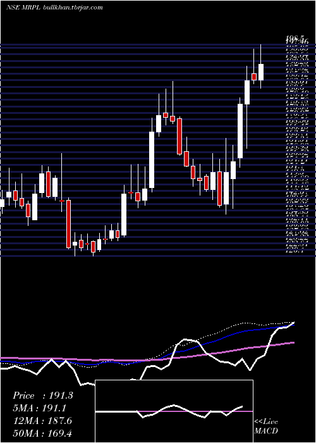Select the 'Price : 191.3' readout
Screen dimensions: 316x443
click(43, 396)
